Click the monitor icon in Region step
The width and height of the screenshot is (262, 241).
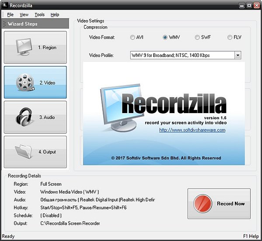[24, 47]
